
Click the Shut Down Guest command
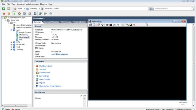[46, 66]
